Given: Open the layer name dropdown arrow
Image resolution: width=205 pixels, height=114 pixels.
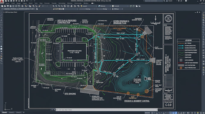Looking at the screenshot, I should pyautogui.click(x=78, y=9).
